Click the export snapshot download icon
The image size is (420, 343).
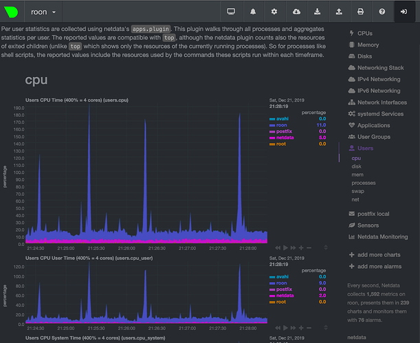click(317, 12)
